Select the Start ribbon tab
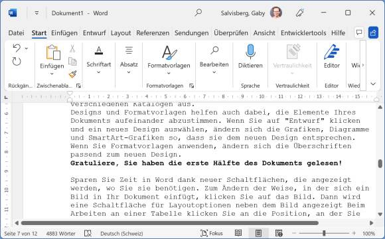The height and width of the screenshot is (239, 385). click(39, 33)
